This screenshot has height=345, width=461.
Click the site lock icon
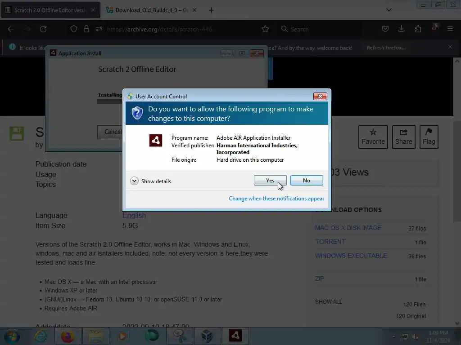coord(86,29)
